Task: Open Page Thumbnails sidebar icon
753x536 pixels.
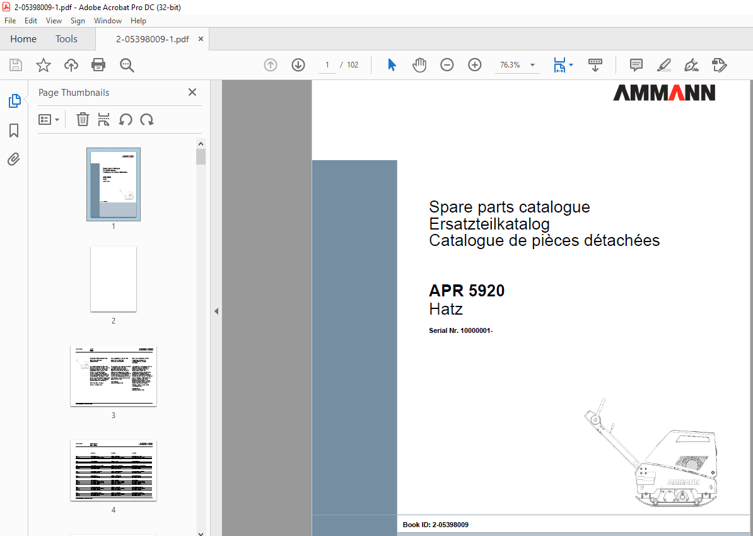Action: [x=15, y=101]
